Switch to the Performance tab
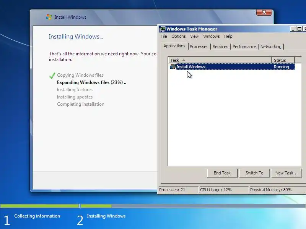This screenshot has height=229, width=306. click(244, 47)
